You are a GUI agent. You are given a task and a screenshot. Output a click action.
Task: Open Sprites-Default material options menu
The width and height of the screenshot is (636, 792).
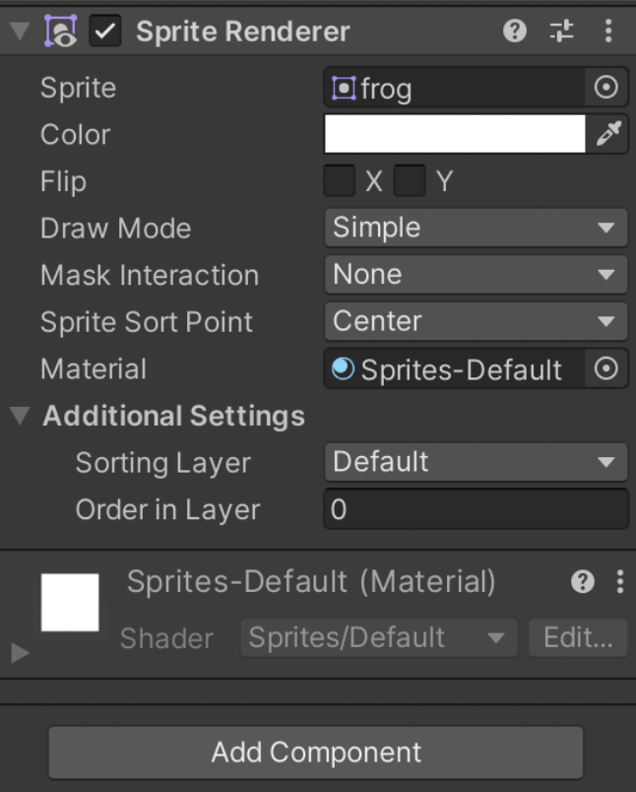pyautogui.click(x=619, y=582)
